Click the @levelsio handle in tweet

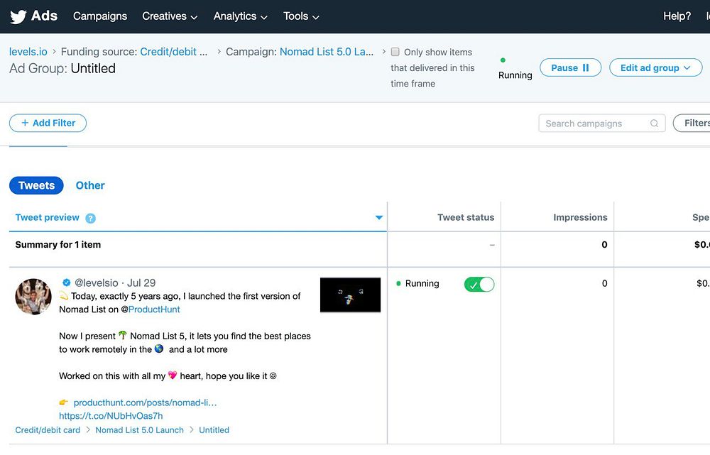coord(96,283)
